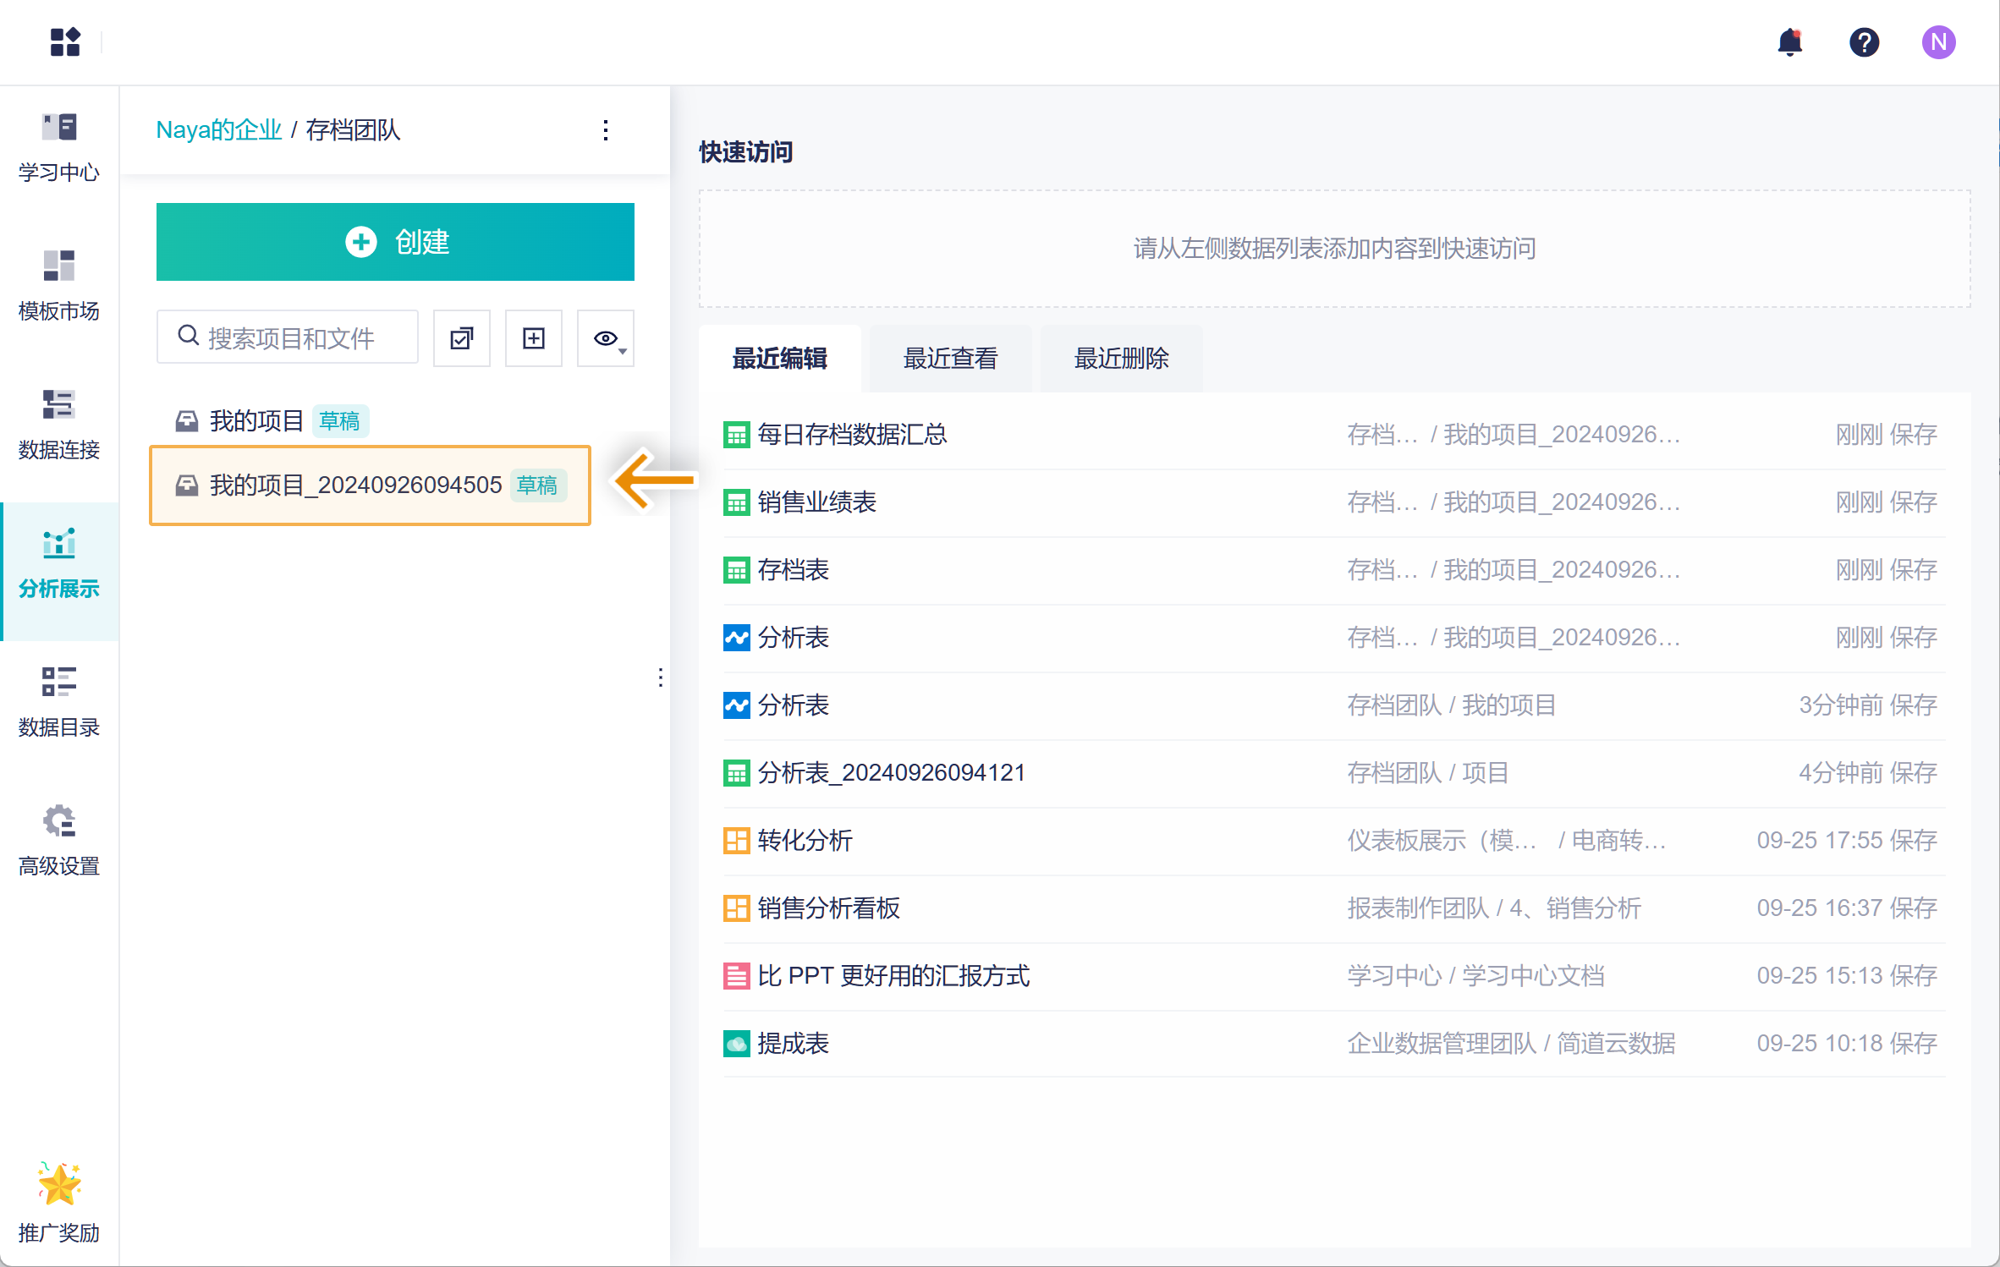Screen dimensions: 2000x1267
Task: Open the eye visibility filter dropdown
Action: pos(606,338)
